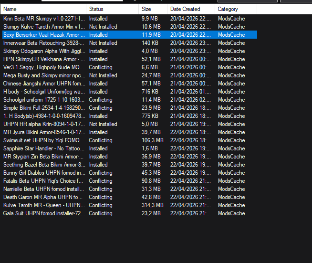The height and width of the screenshot is (263, 312).
Task: Select the Swimsuit set UHPN by Yiqi row
Action: coord(130,140)
